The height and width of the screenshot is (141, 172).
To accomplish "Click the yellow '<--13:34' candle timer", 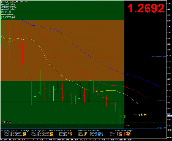I will [x=140, y=115].
